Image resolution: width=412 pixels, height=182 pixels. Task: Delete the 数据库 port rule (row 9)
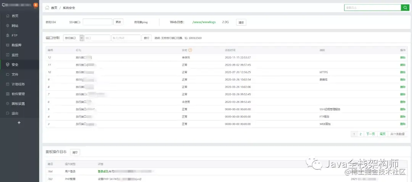point(402,79)
